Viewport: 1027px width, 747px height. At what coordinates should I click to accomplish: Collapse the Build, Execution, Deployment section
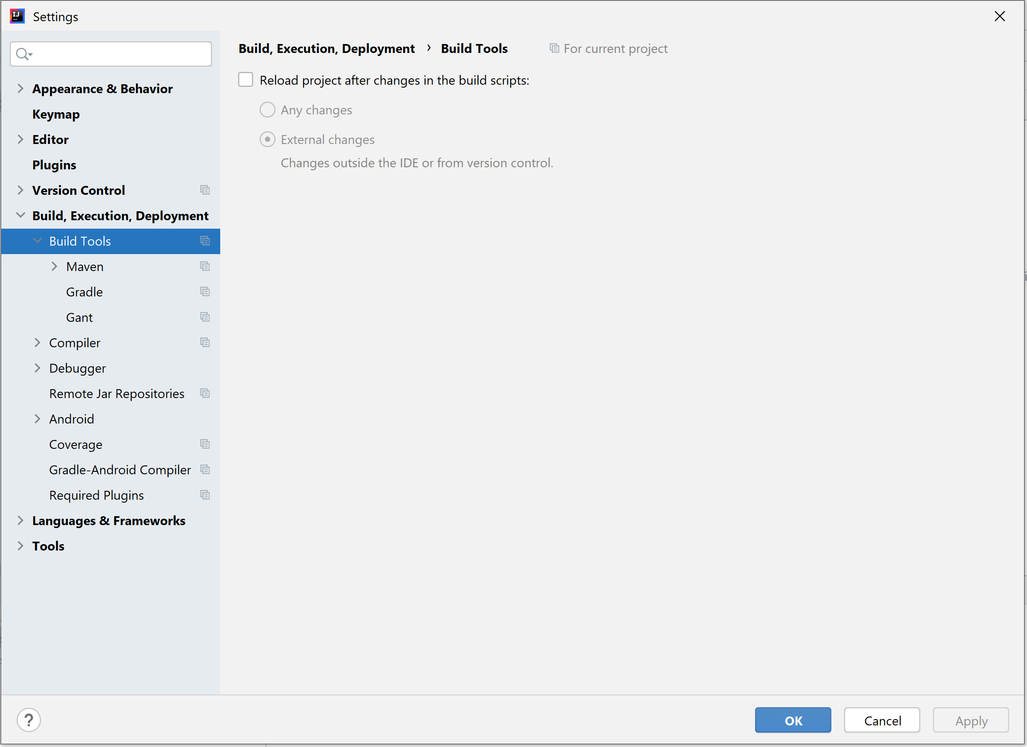[x=20, y=215]
